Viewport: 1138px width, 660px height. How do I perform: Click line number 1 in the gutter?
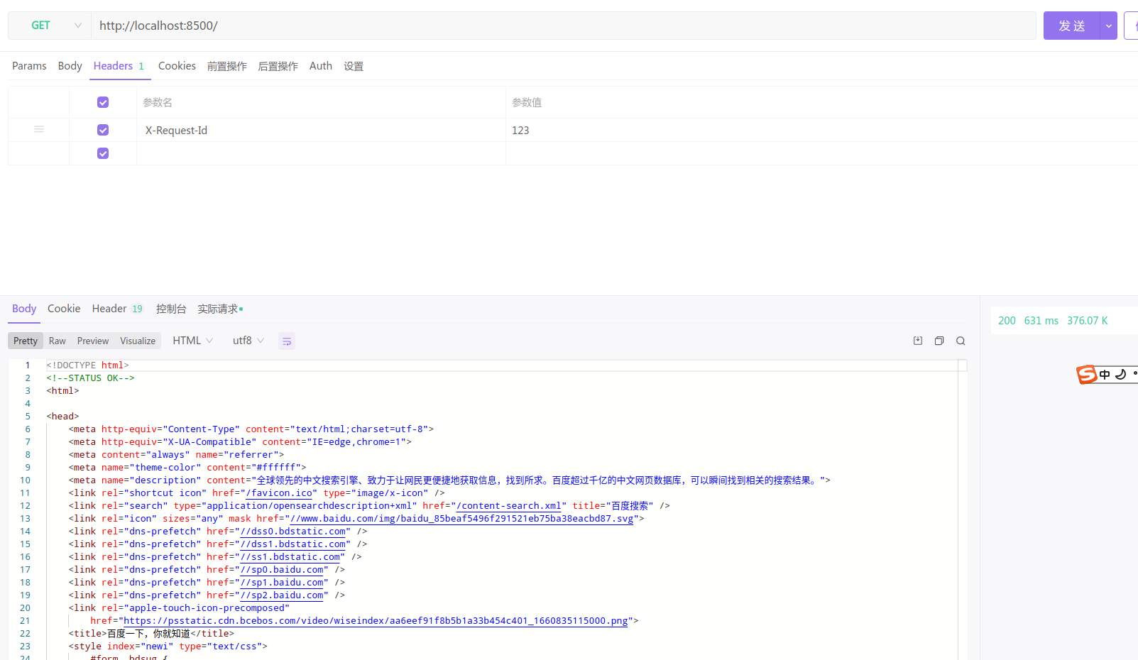[28, 365]
